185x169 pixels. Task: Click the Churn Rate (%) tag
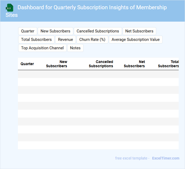tap(92, 40)
